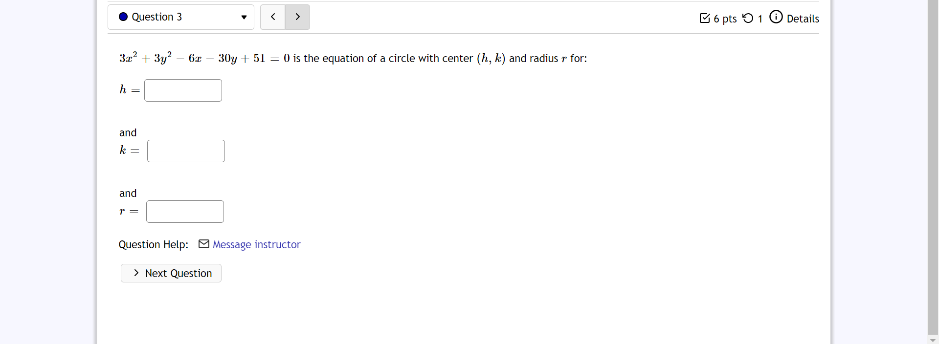Click the checkmark icon beside 6 pts
This screenshot has height=344, width=939.
(705, 18)
